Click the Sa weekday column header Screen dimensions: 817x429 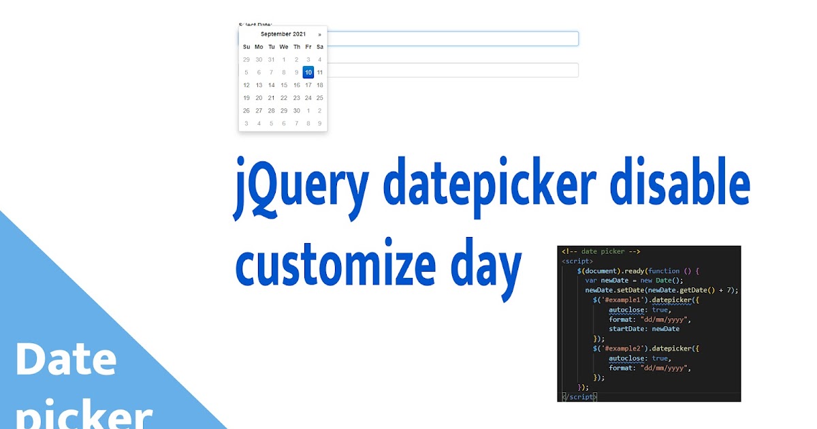click(x=319, y=46)
